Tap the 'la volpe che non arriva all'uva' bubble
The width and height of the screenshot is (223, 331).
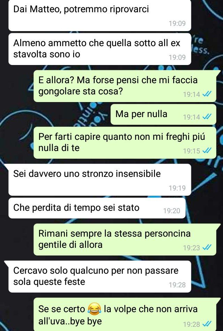[125, 314]
